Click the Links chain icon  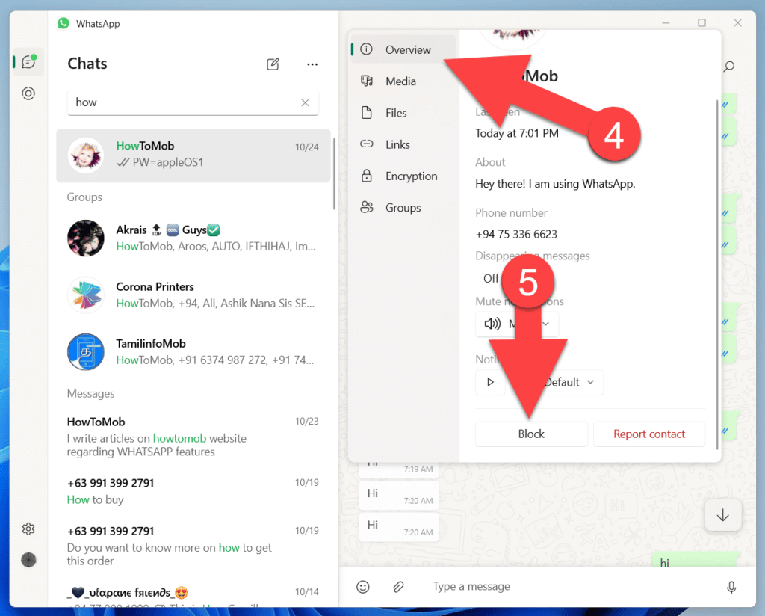click(366, 144)
